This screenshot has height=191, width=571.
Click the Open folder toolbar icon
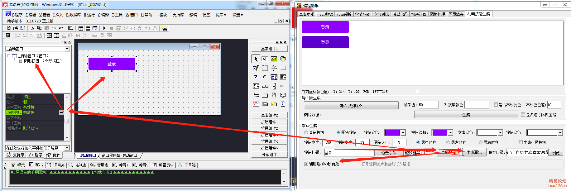[16, 28]
